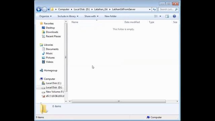The height and width of the screenshot is (121, 215).
Task: Select Computer in the navigation pane
Action: point(49,79)
